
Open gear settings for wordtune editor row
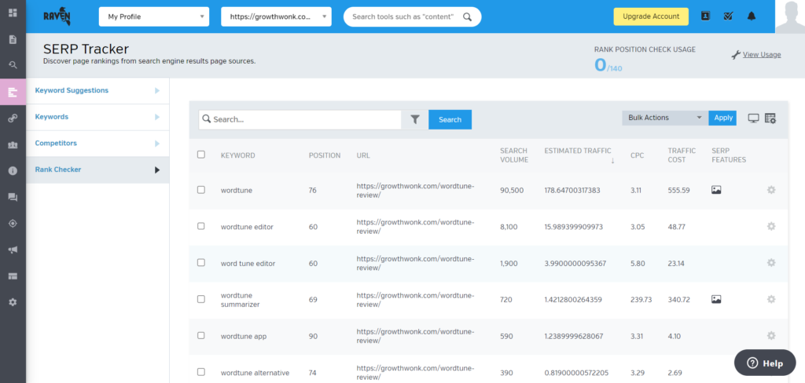pyautogui.click(x=770, y=226)
